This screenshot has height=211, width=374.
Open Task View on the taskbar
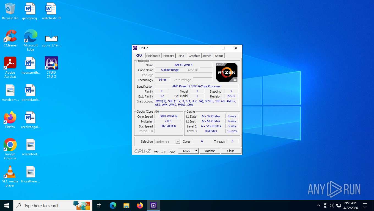point(99,206)
